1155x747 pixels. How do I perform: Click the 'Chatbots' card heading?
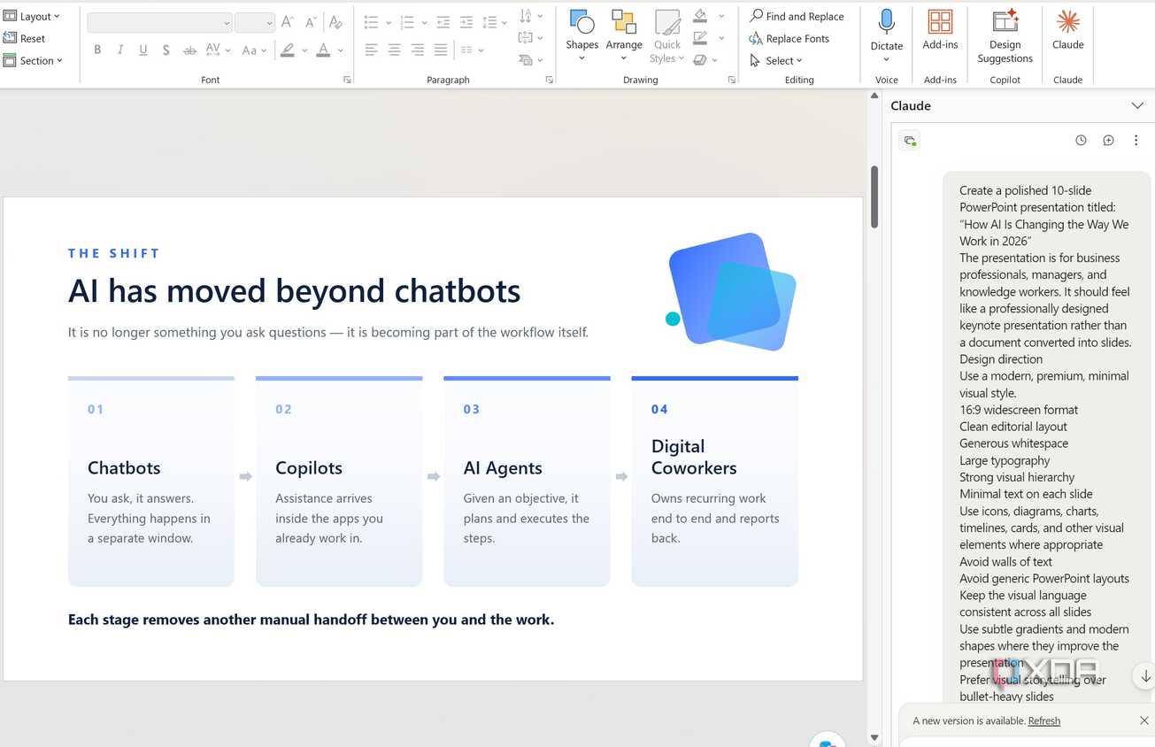tap(124, 468)
